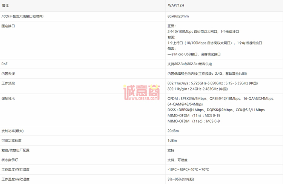Viewport: 283px width, 184px height.
Task: Click the '可调功率粒度' row label
Action: click(11, 141)
